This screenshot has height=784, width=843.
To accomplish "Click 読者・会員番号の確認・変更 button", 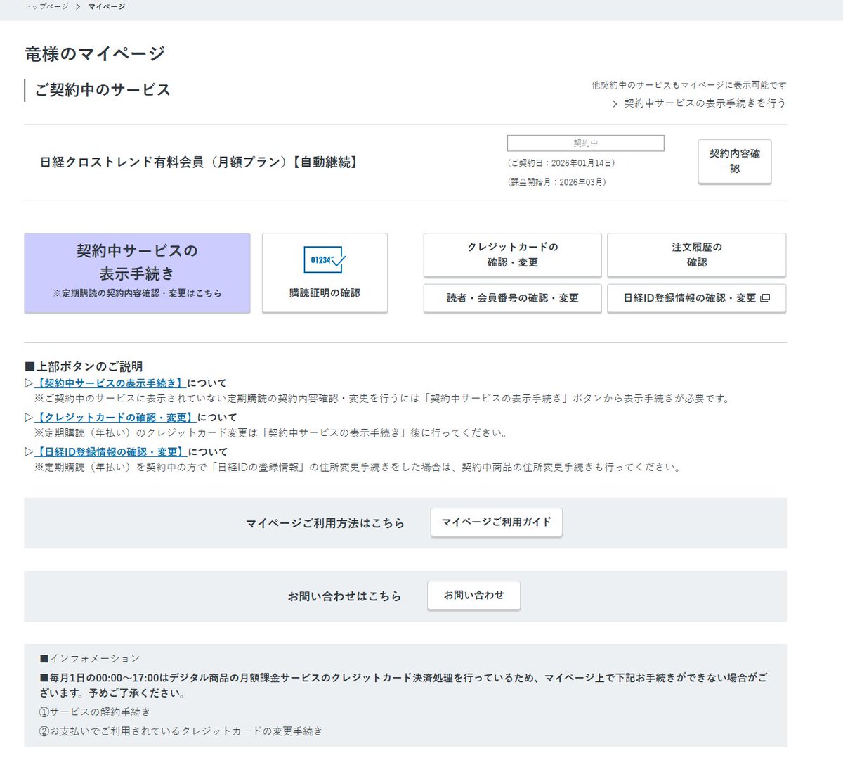I will point(513,298).
